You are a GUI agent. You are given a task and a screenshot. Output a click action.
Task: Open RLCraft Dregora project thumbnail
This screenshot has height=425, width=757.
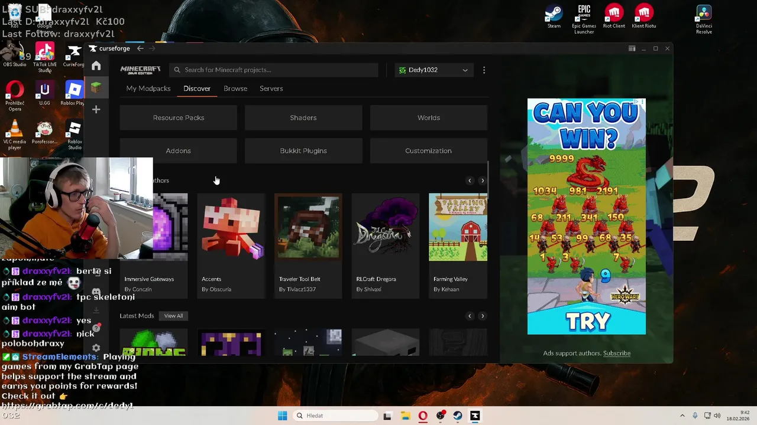coord(386,227)
